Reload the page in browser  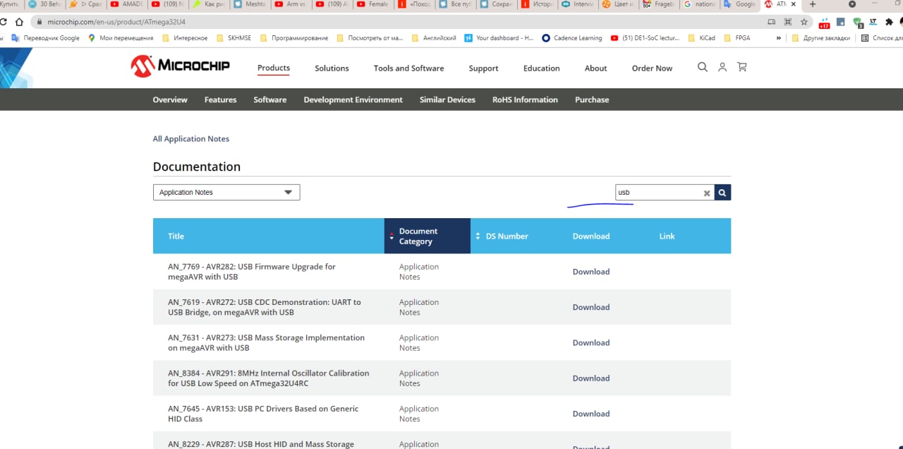(x=1, y=22)
